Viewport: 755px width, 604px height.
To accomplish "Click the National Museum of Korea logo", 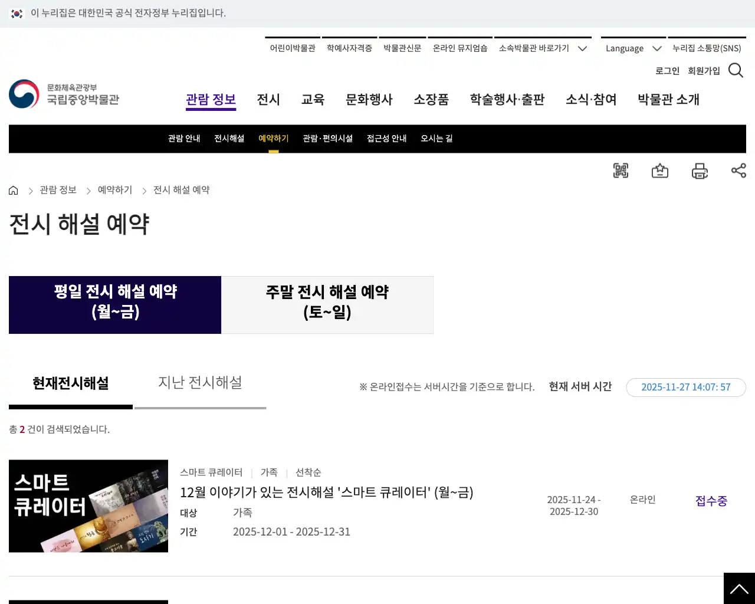I will click(64, 94).
